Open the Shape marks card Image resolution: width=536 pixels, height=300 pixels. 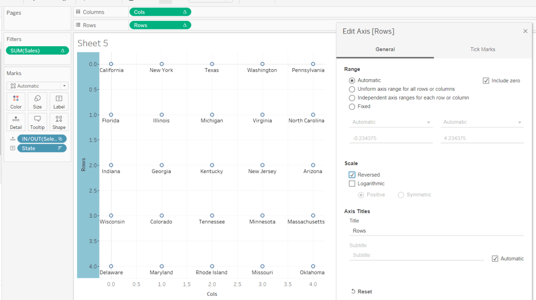coord(59,122)
